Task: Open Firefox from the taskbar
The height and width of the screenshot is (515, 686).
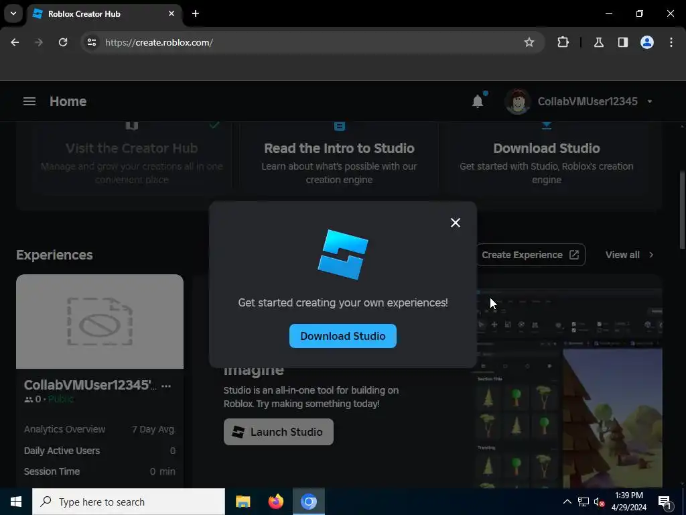Action: point(275,502)
